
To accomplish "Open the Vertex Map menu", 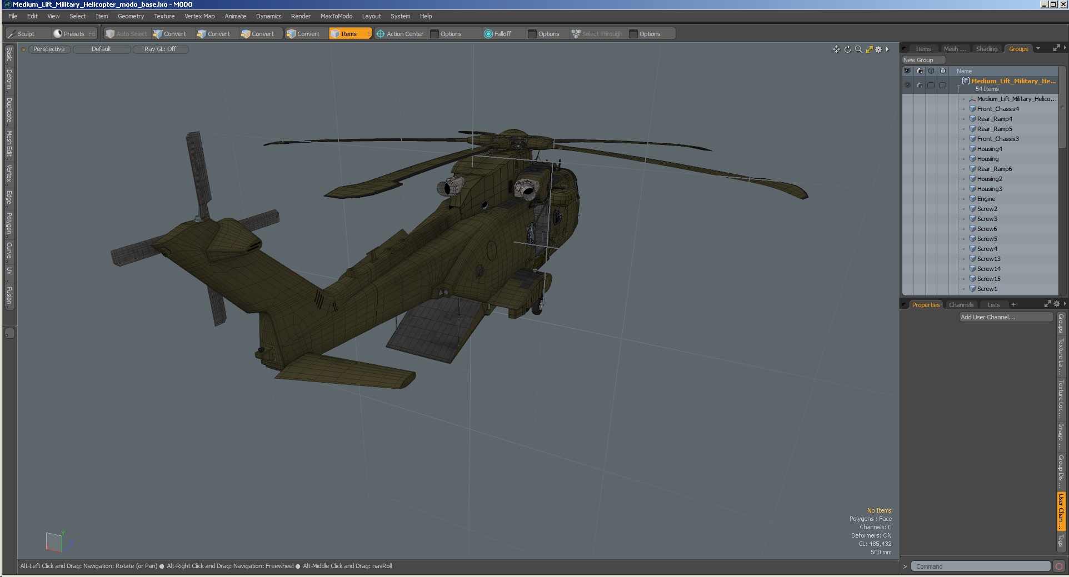I will pos(199,16).
